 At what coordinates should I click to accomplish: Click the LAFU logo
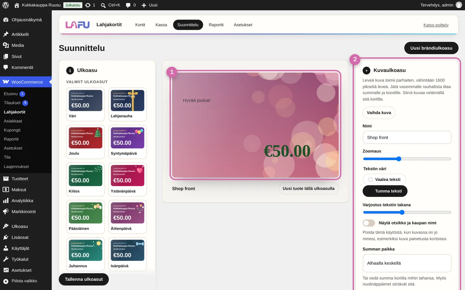click(78, 25)
